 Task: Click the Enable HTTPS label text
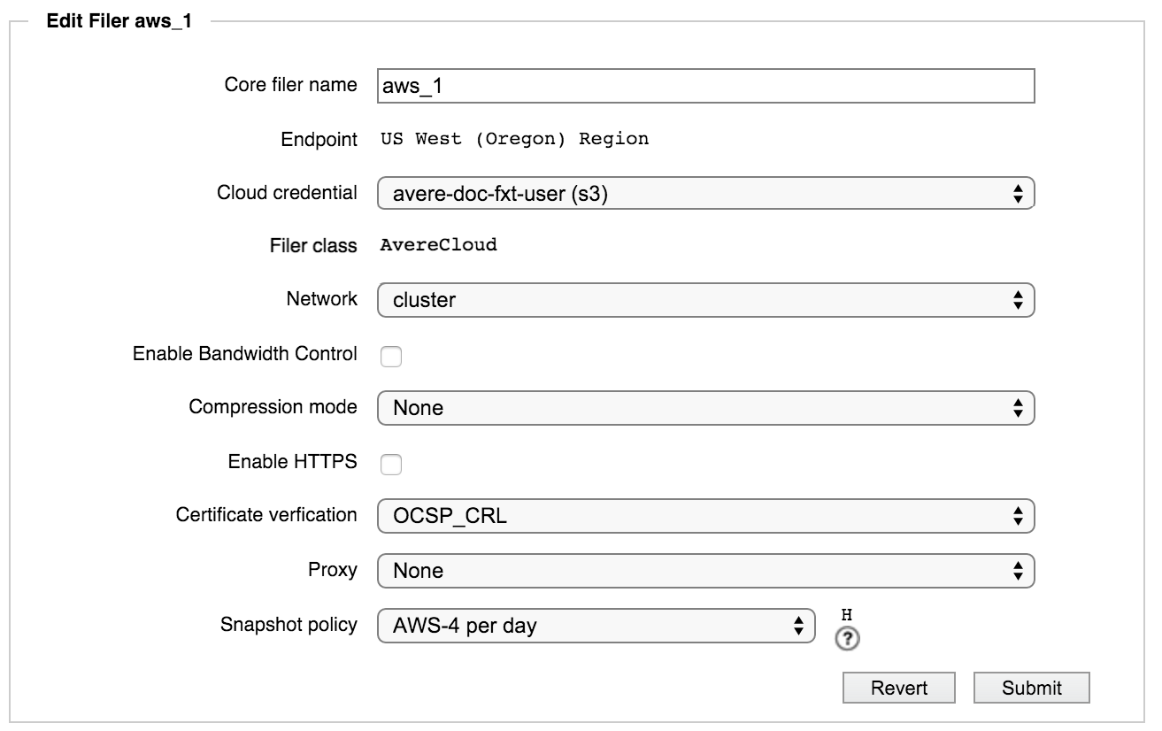(x=293, y=462)
